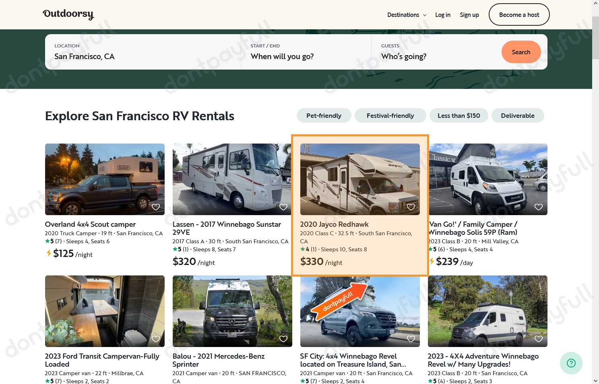Open the help chat bubble

(571, 363)
